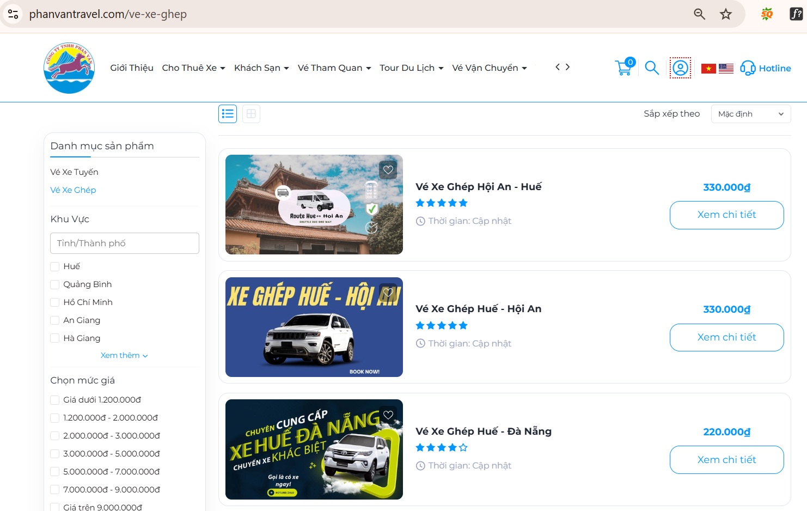807x511 pixels.
Task: Expand the Vé Vận Chuyển menu
Action: pyautogui.click(x=490, y=68)
